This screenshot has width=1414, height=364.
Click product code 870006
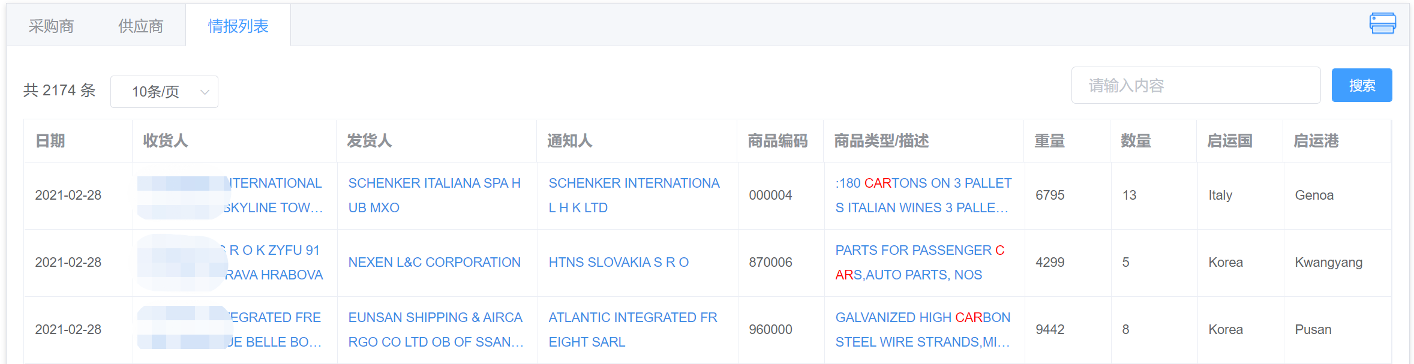(x=770, y=262)
